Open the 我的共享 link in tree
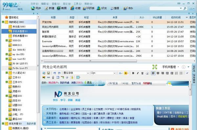 [31, 123]
